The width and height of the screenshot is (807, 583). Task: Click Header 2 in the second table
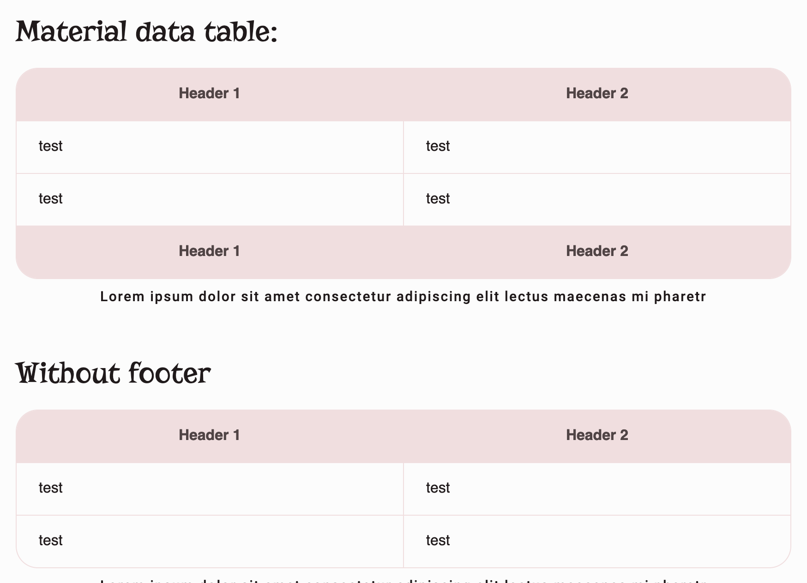598,435
